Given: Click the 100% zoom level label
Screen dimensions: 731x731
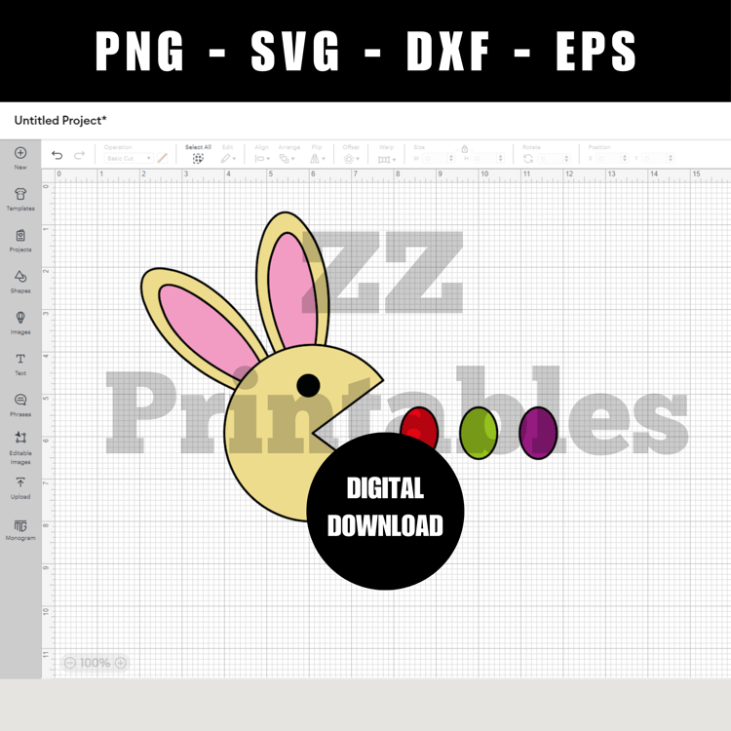Looking at the screenshot, I should (96, 663).
